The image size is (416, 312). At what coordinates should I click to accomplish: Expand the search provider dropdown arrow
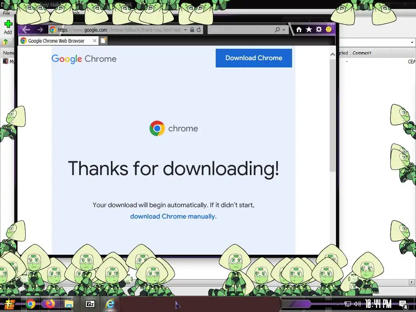pos(284,30)
